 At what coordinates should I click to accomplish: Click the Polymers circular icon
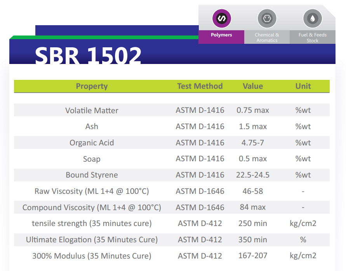click(221, 18)
